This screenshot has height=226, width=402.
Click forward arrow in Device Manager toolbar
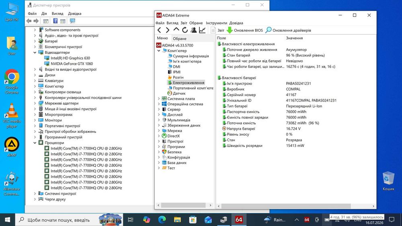click(x=36, y=21)
